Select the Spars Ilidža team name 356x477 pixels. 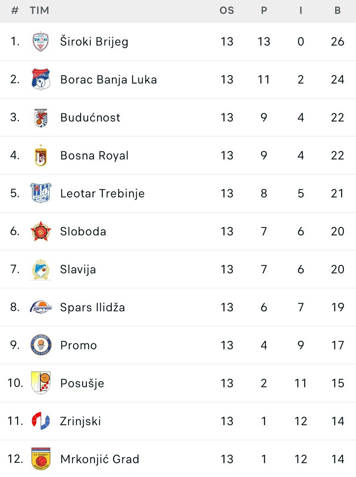point(93,307)
